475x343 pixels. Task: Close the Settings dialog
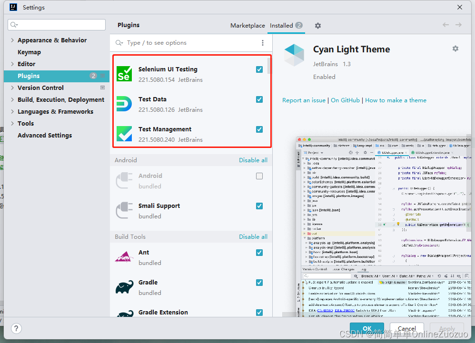460,7
